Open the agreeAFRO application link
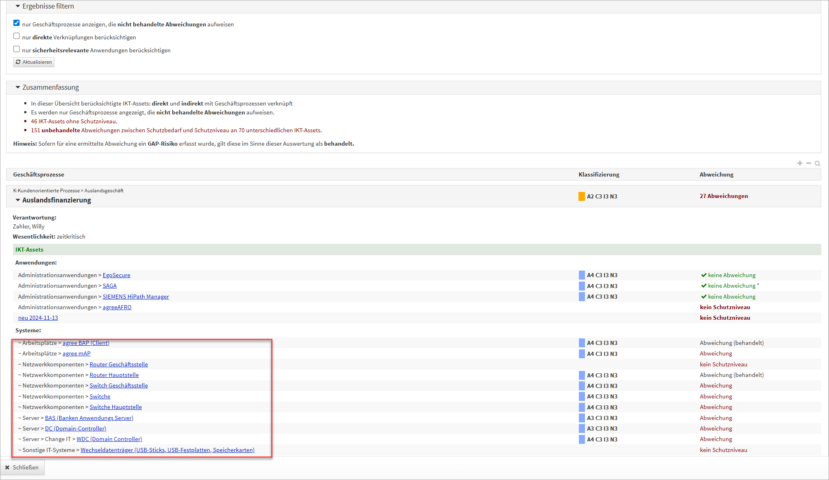Viewport: 829px width, 480px height. pyautogui.click(x=117, y=307)
